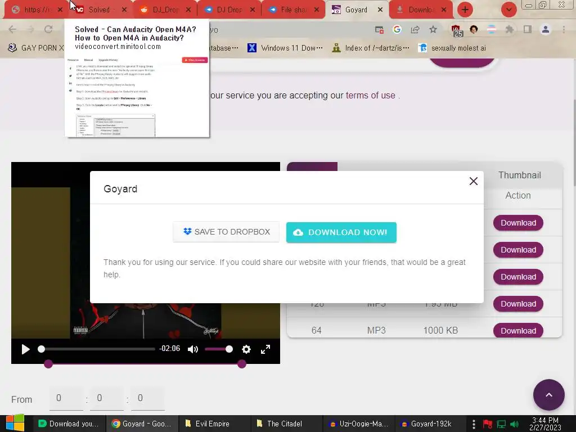The width and height of the screenshot is (576, 432).
Task: Open the Index of /~dartz/is… bookmark
Action: [371, 48]
